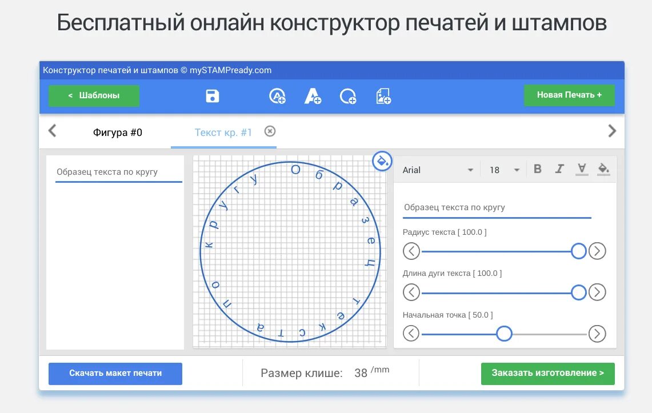The height and width of the screenshot is (413, 652).
Task: Click the Радиус текста [ 100.0 ] label
Action: [445, 232]
